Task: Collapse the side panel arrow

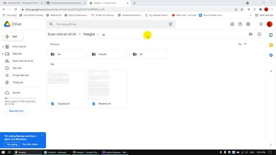Action: click(x=271, y=145)
